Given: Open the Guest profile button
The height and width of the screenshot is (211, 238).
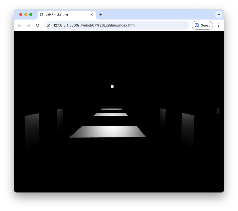Looking at the screenshot, I should (x=202, y=25).
